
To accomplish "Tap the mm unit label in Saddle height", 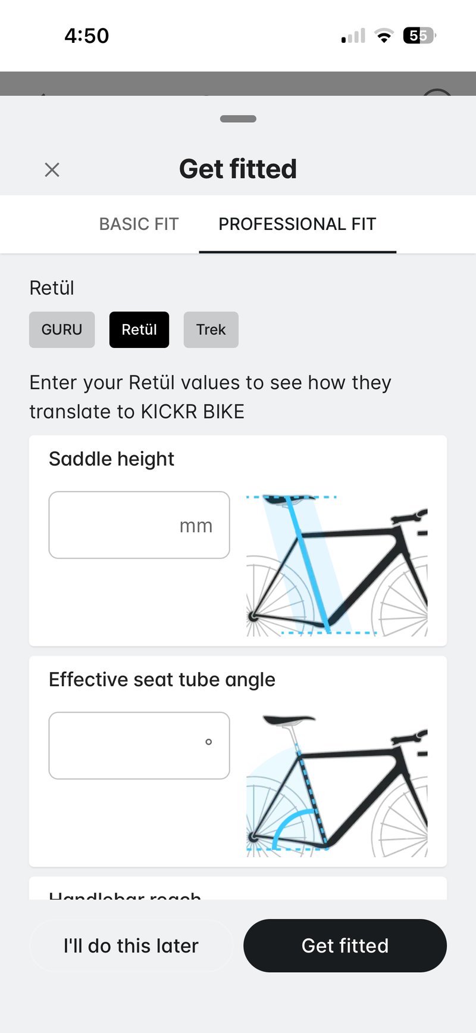I will [196, 526].
